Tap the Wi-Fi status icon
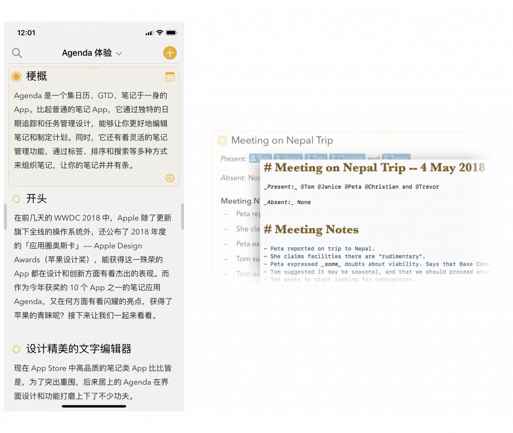This screenshot has height=433, width=513. 160,32
